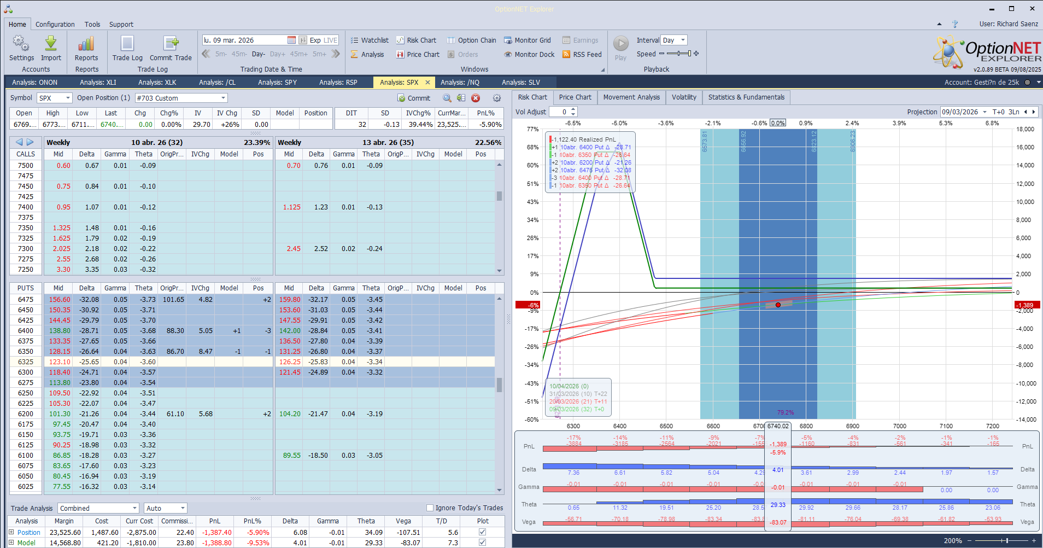Increase playback speed with plus icon
Viewport: 1043px width, 548px height.
[x=696, y=54]
